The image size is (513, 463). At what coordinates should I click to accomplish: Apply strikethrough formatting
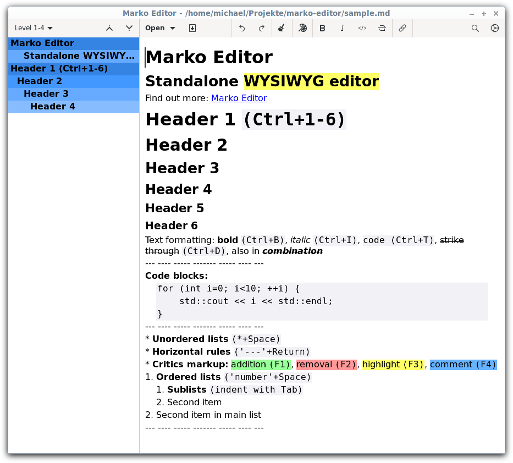pyautogui.click(x=382, y=28)
